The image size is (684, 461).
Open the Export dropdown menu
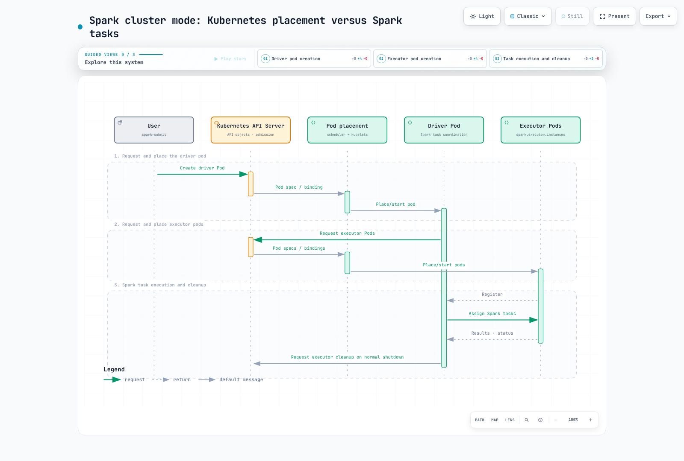pyautogui.click(x=658, y=16)
